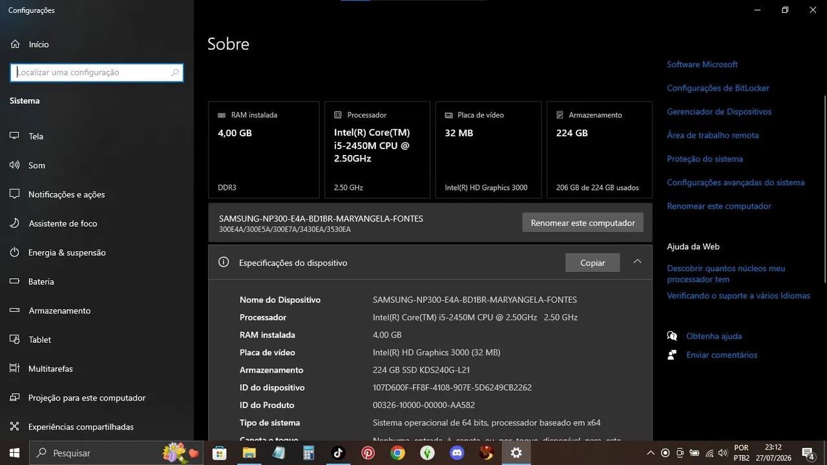Select the RAM instalada card
The width and height of the screenshot is (827, 465).
click(264, 150)
